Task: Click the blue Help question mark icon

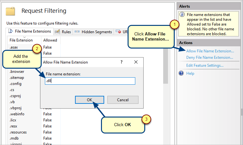Action: [181, 73]
